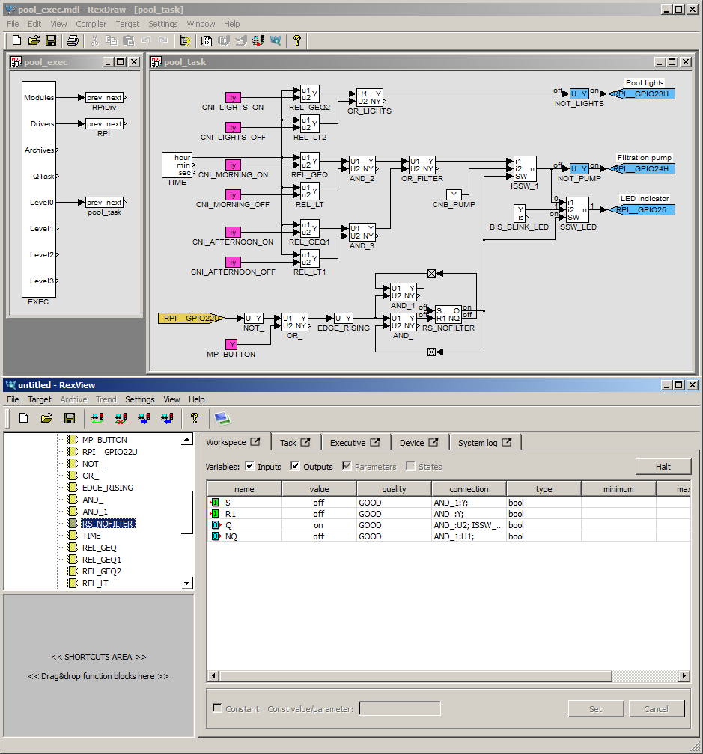The width and height of the screenshot is (703, 754).
Task: Switch to the Executive tab
Action: tap(355, 442)
